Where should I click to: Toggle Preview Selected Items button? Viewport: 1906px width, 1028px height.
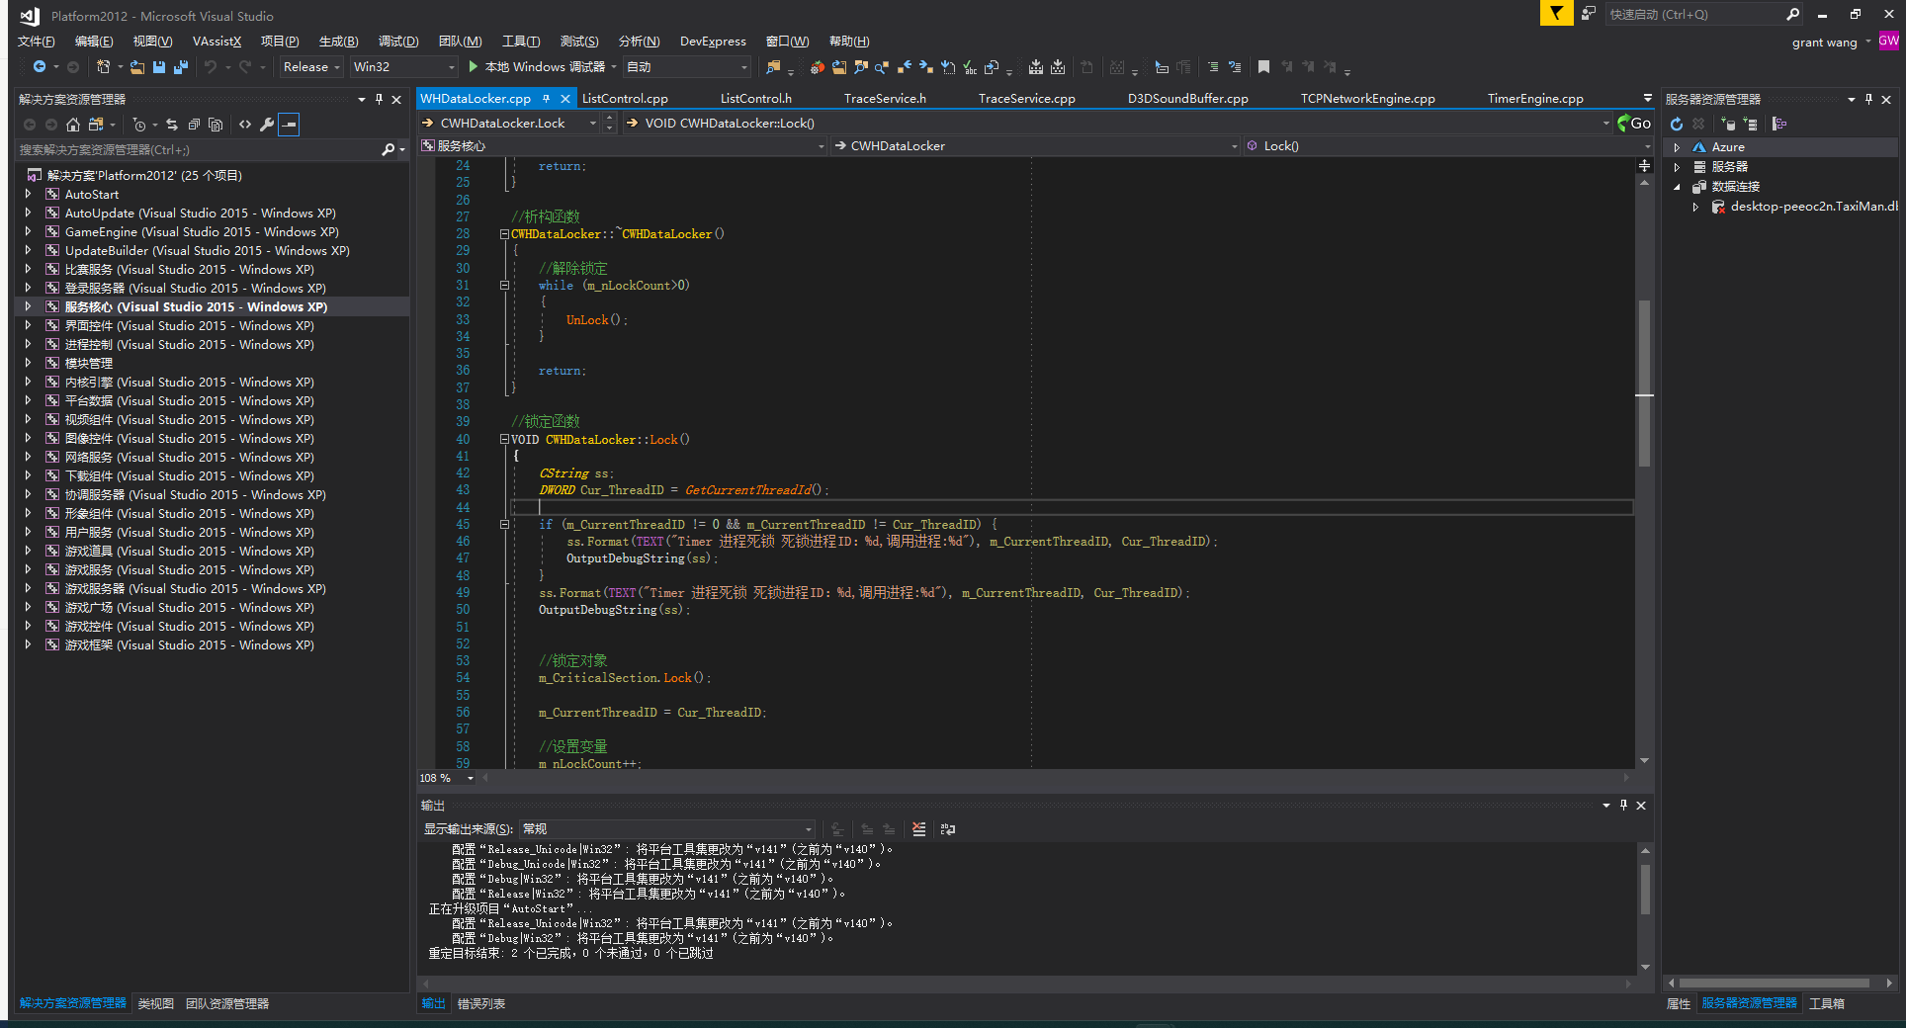(289, 125)
